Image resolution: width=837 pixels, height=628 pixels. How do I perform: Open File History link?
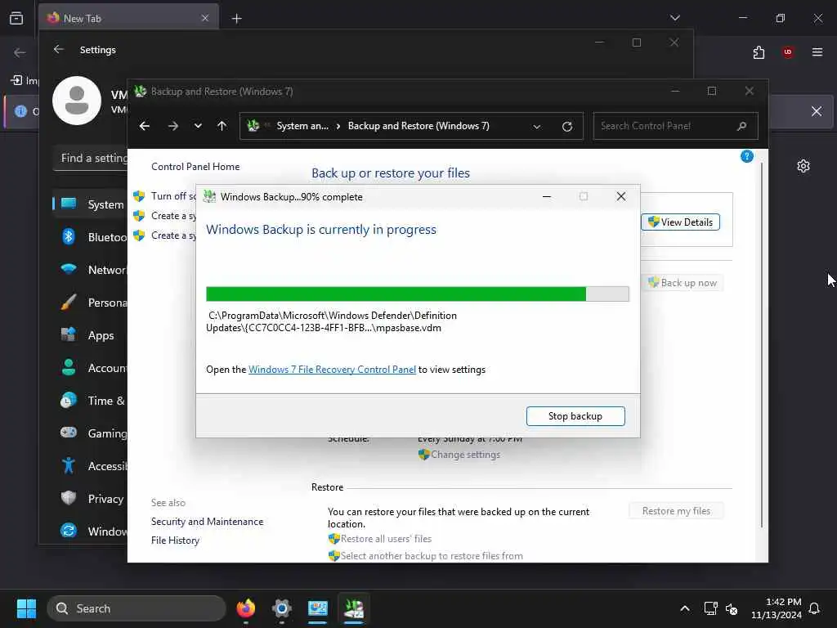175,541
